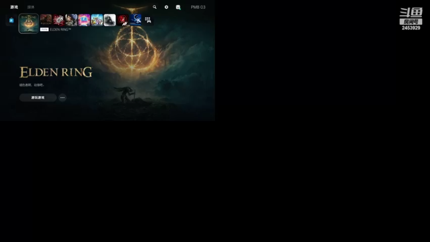Open the Game Library grid icon
The image size is (430, 242).
(x=148, y=20)
